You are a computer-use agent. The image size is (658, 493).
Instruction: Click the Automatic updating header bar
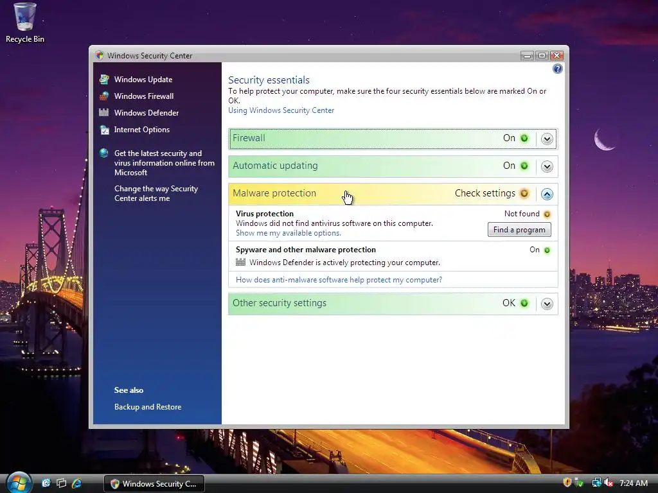[x=393, y=166]
